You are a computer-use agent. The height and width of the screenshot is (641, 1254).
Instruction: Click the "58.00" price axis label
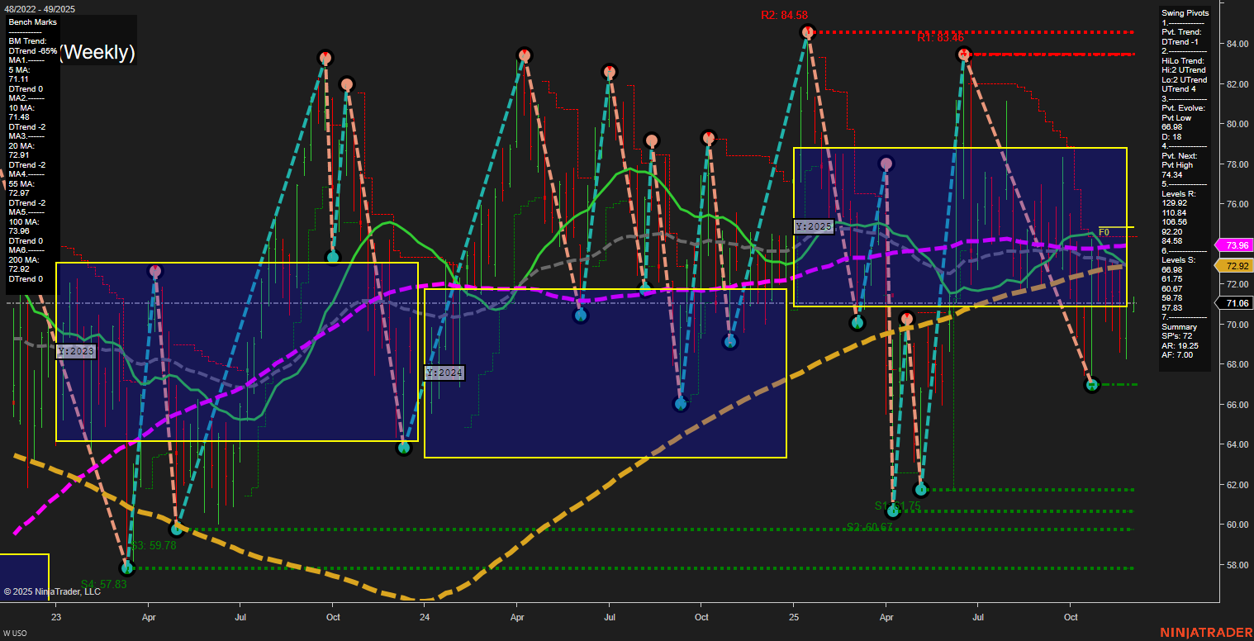tap(1236, 565)
